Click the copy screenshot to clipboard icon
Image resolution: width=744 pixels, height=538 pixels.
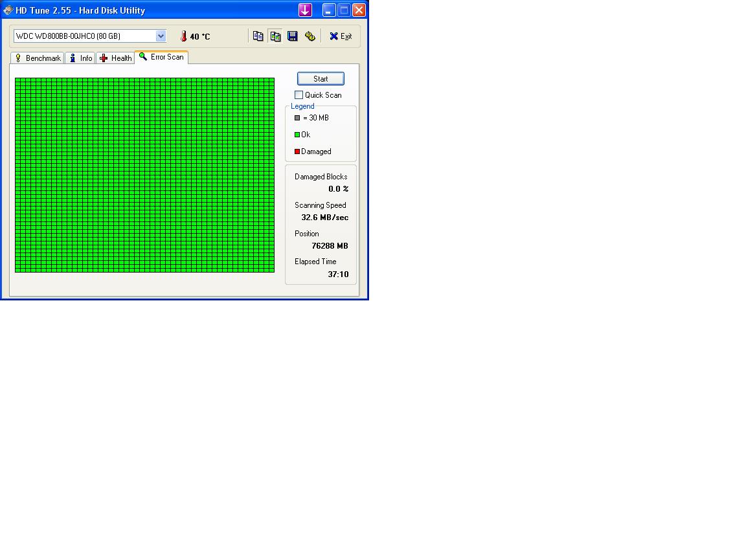275,36
